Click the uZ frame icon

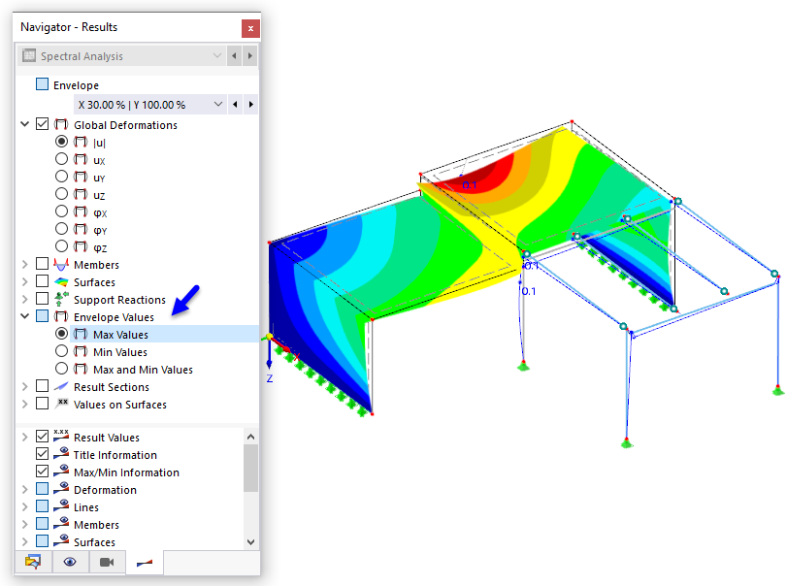[81, 194]
